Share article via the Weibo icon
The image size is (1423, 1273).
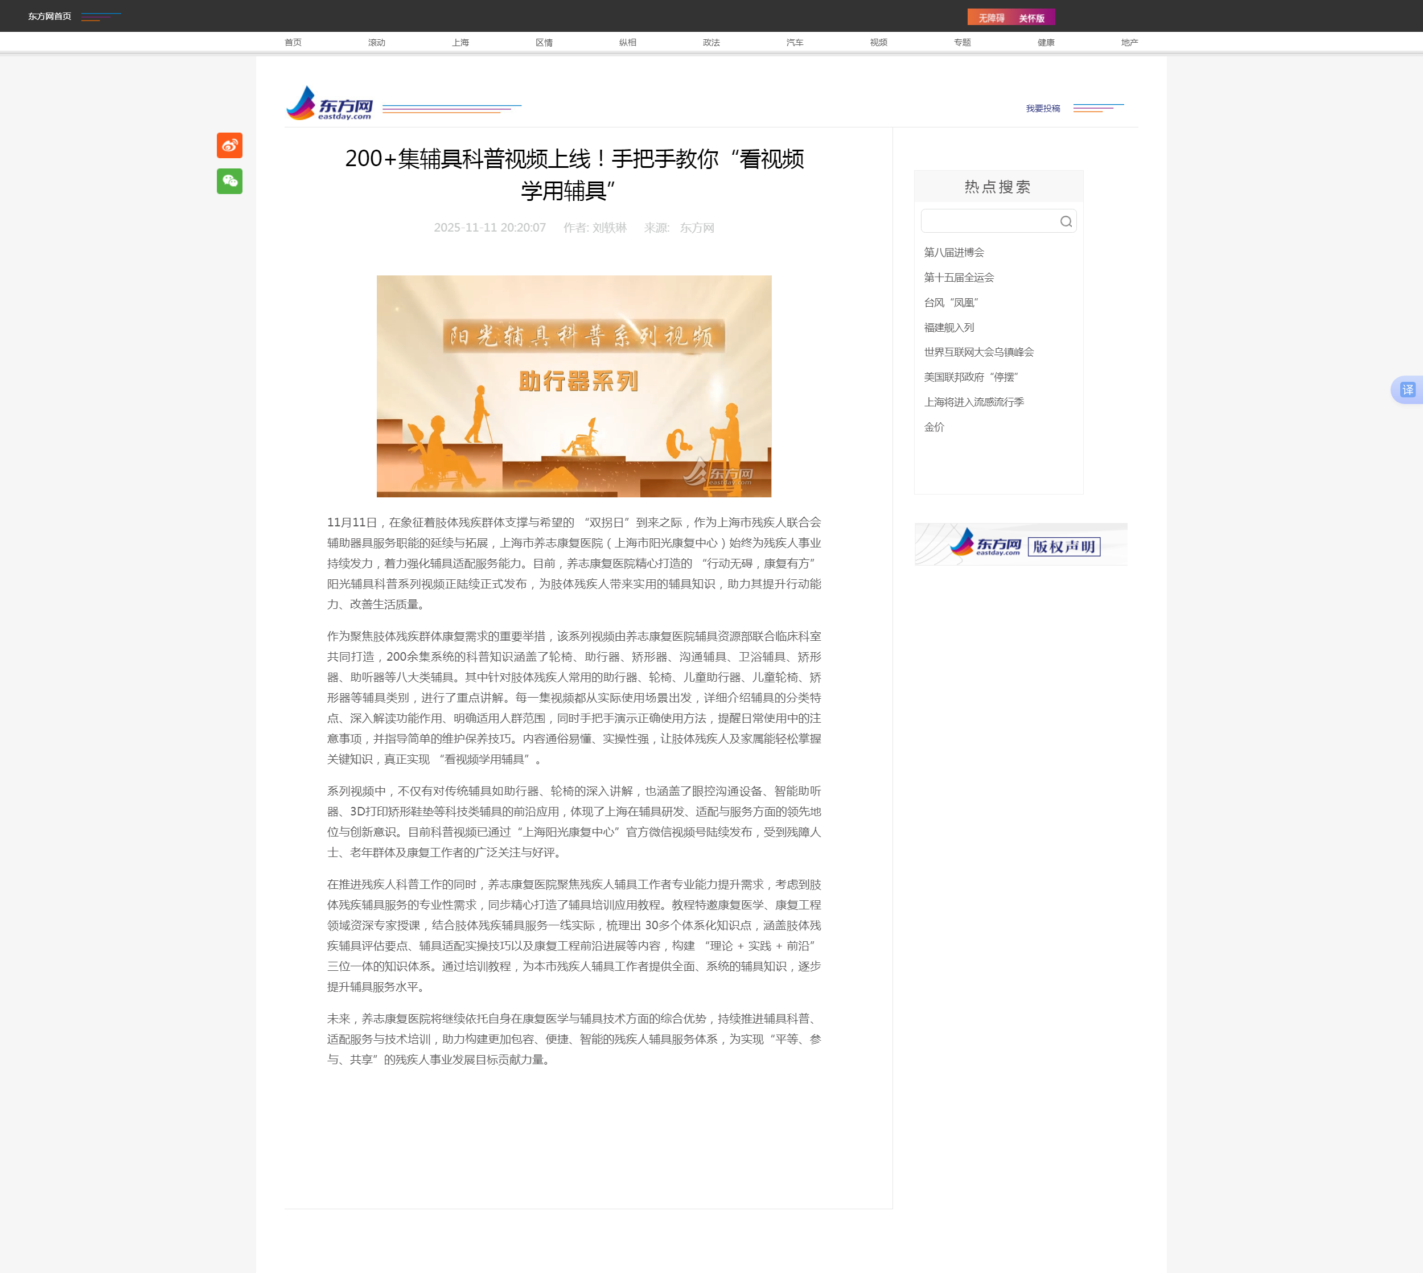pos(229,146)
